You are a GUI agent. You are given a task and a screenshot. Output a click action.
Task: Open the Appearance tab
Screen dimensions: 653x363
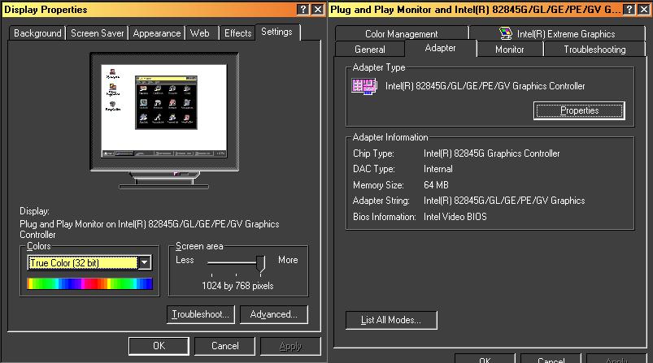click(x=157, y=33)
